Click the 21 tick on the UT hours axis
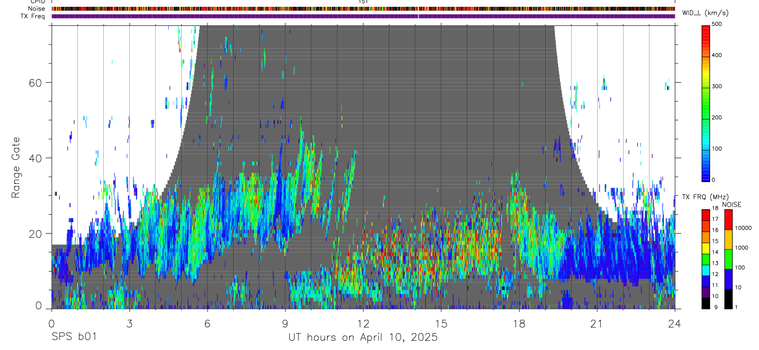 596,323
